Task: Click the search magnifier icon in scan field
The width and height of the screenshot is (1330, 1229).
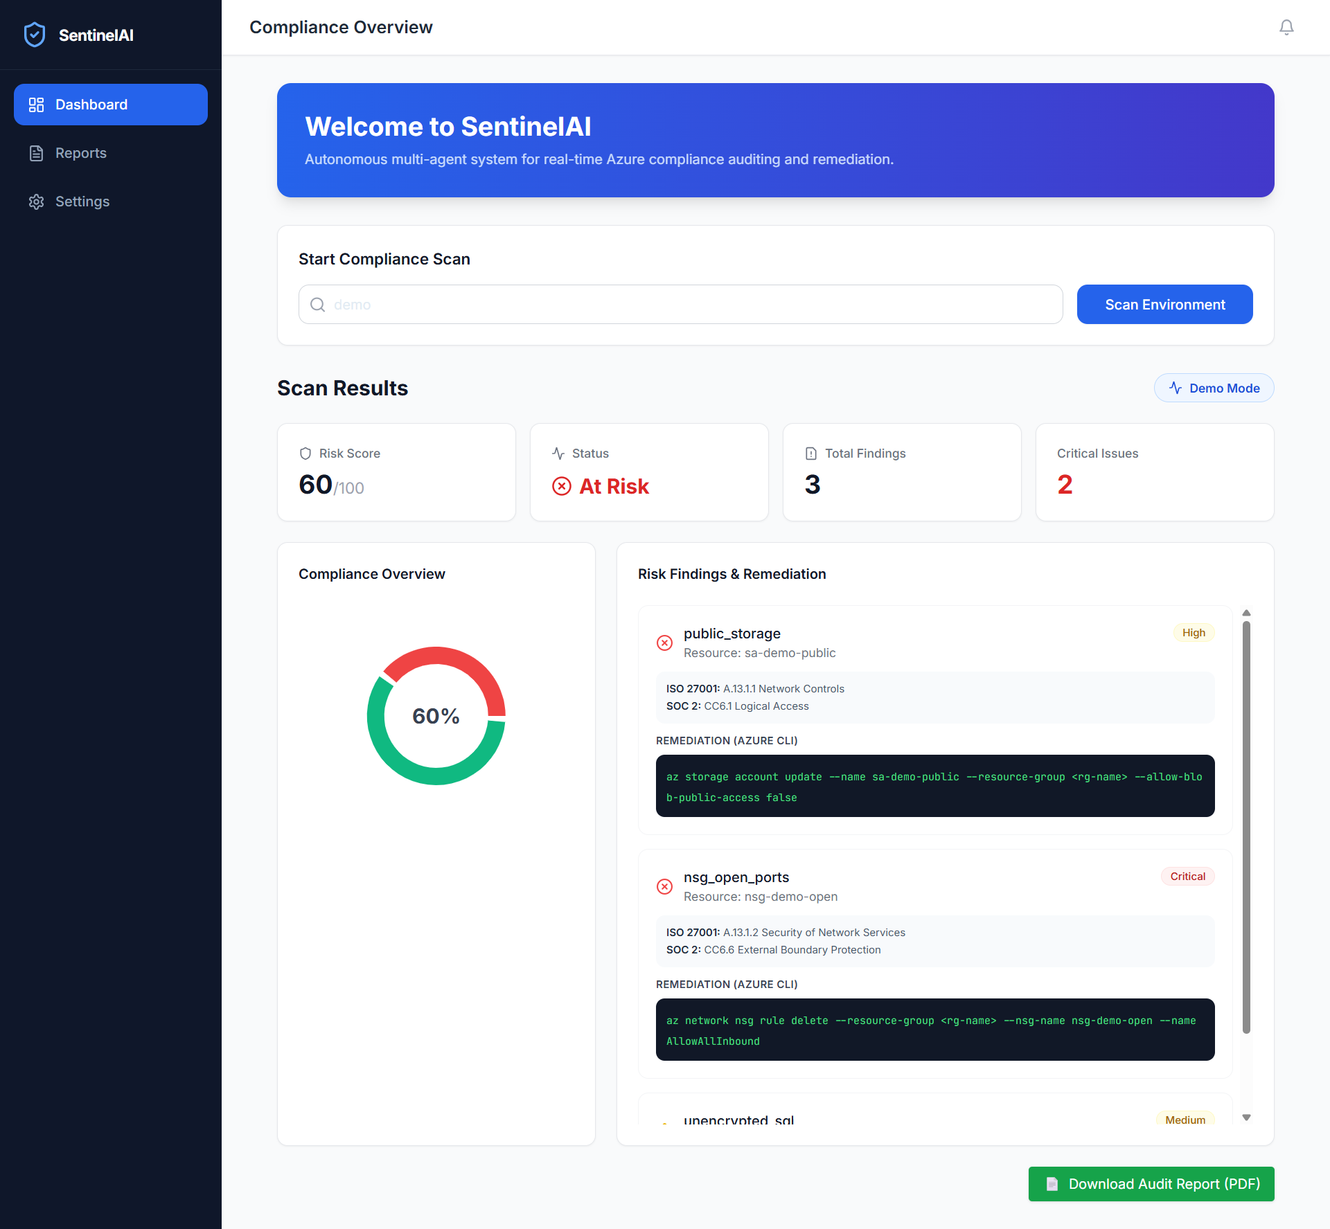Action: (x=317, y=305)
